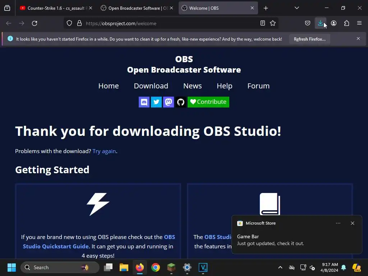Click the site security padlock icon

point(79,23)
